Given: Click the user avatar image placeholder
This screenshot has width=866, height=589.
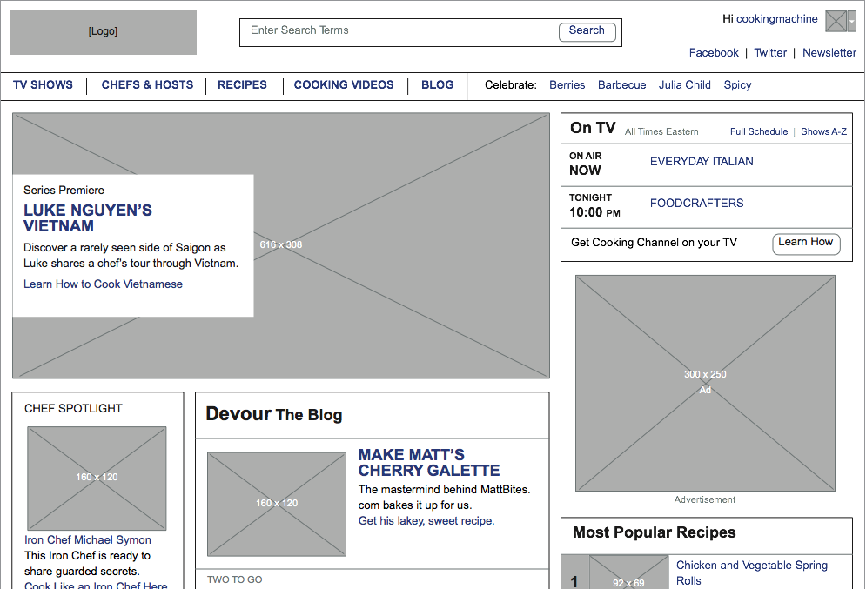Looking at the screenshot, I should [x=836, y=22].
